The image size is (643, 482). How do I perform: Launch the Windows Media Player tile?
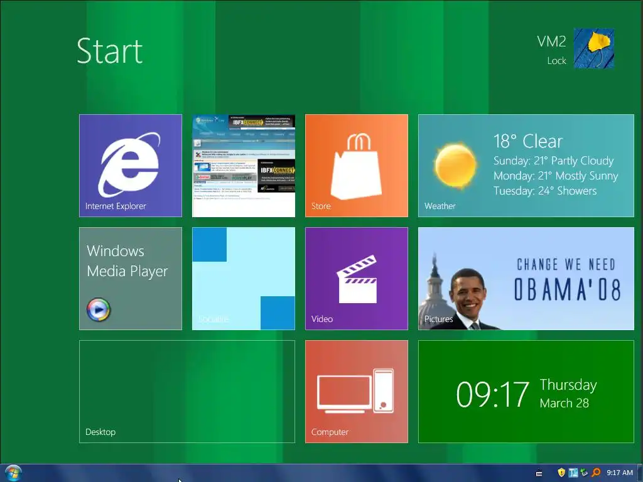tap(131, 279)
